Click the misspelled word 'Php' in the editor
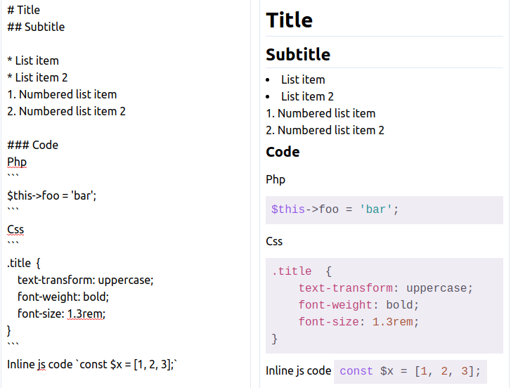The width and height of the screenshot is (511, 388). [17, 162]
